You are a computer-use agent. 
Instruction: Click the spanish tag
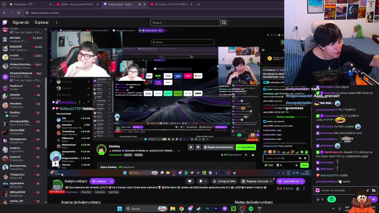(100, 192)
